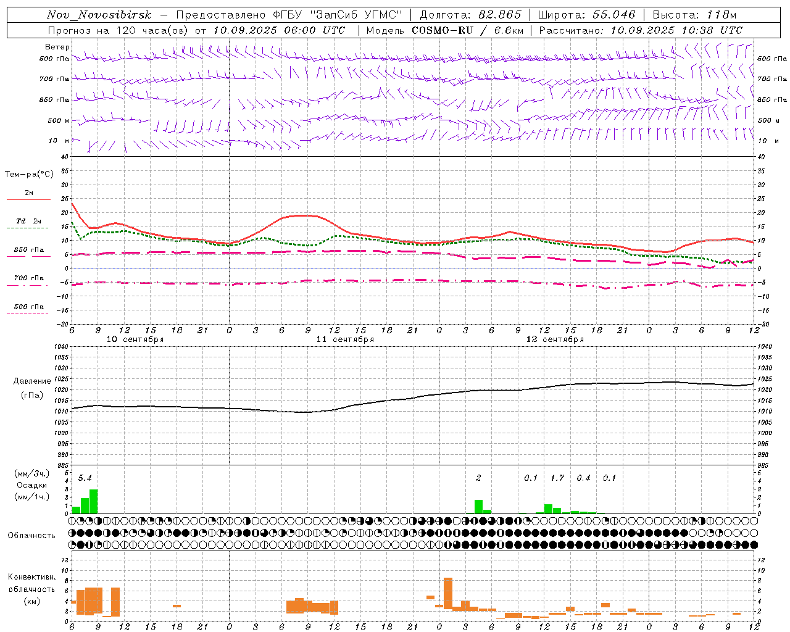Click '700 гПа' in the temperature legend
Image resolution: width=790 pixels, height=632 pixels.
[x=28, y=278]
